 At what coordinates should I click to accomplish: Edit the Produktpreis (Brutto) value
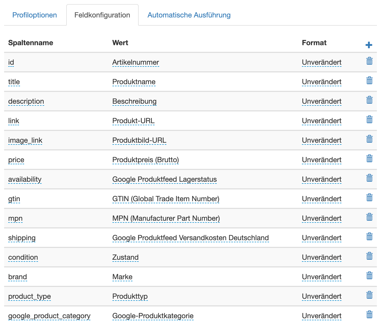coord(146,160)
